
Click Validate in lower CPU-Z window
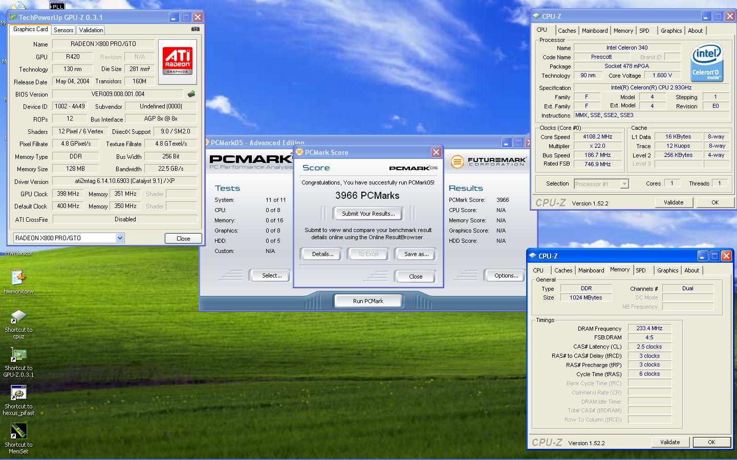tap(670, 442)
